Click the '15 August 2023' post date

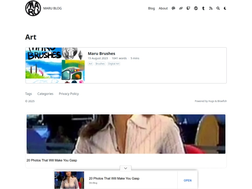[98, 58]
